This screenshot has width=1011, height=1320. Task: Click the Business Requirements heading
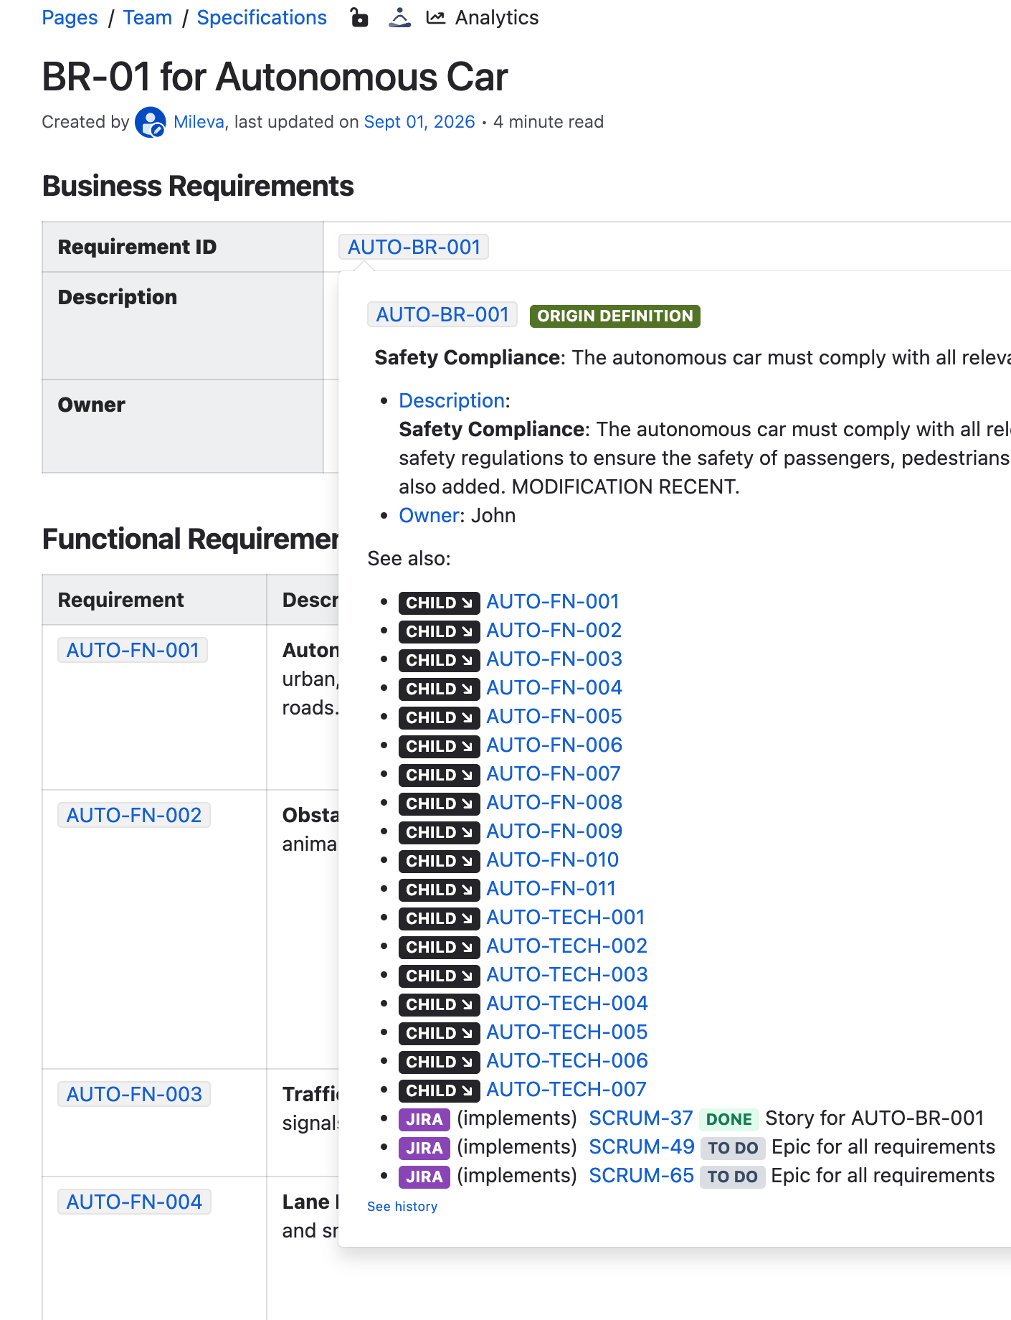click(x=198, y=186)
